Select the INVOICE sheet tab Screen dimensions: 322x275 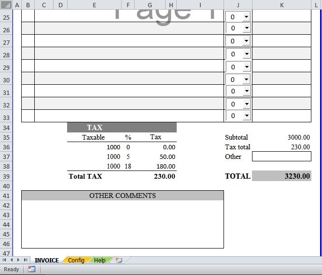tap(46, 260)
